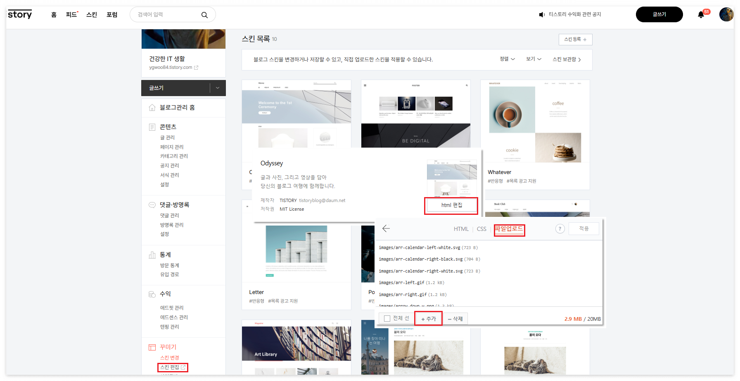Open 애드센스 관리 in sidebar
This screenshot has height=381, width=740.
point(174,317)
